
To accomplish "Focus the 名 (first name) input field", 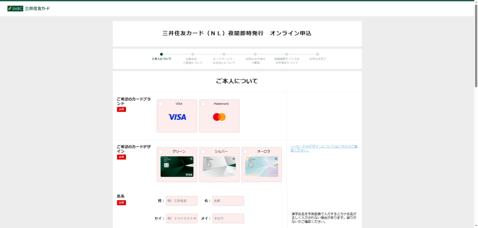I will [x=228, y=201].
